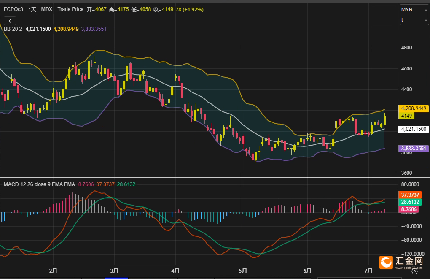This screenshot has height=279, width=430.
Task: Click the 80.0000 MACD axis label
Action: (410, 184)
